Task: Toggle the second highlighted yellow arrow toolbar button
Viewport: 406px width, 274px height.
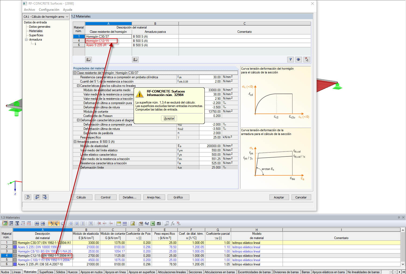Action: tap(57, 223)
